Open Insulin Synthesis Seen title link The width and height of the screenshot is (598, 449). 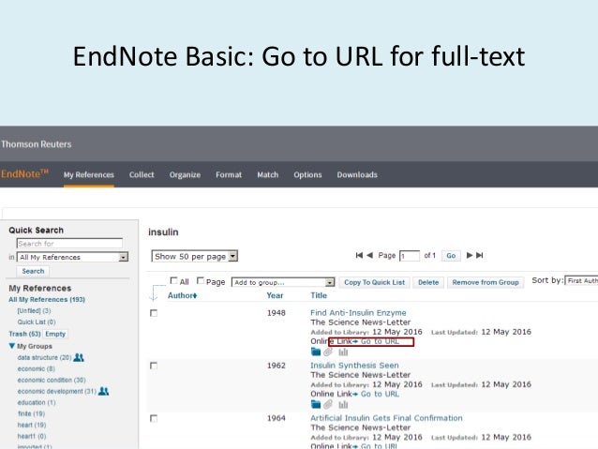354,366
